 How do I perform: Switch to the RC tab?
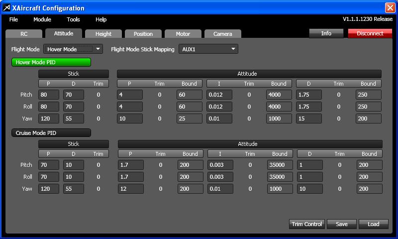(x=24, y=34)
